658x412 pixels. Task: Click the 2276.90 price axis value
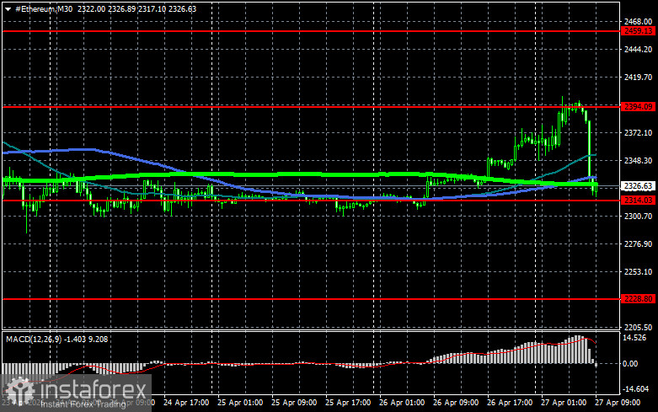(638, 243)
